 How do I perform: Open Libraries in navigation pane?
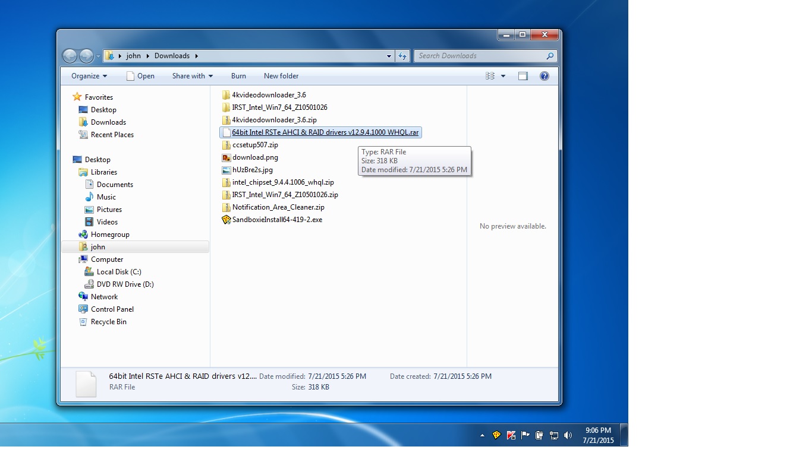click(x=103, y=172)
